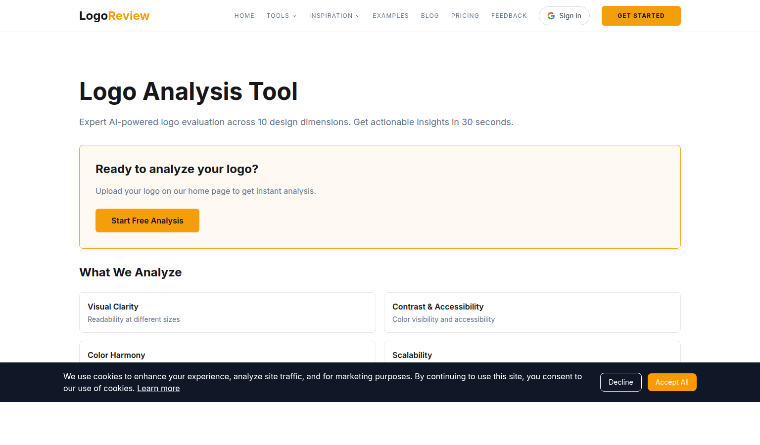The width and height of the screenshot is (760, 445).
Task: Click 'Readability at different sizes' text
Action: (x=134, y=319)
